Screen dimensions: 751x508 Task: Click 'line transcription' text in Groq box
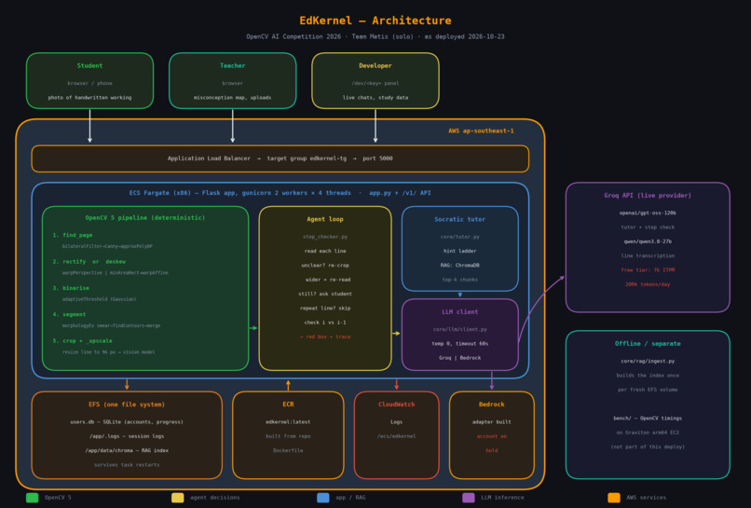(x=648, y=256)
